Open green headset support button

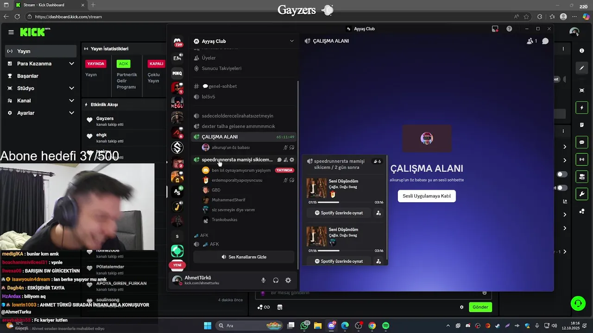point(578,303)
